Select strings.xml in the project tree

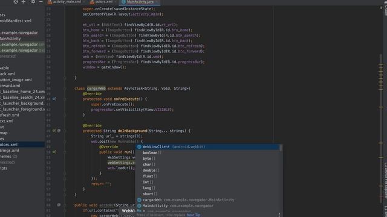coord(10,150)
